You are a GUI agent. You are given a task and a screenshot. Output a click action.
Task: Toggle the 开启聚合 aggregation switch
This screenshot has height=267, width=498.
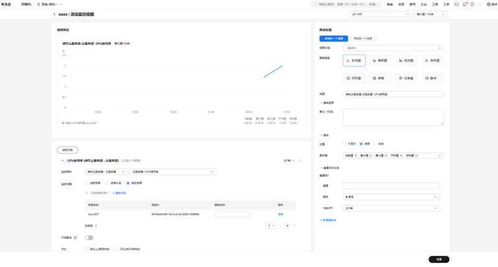(x=89, y=238)
